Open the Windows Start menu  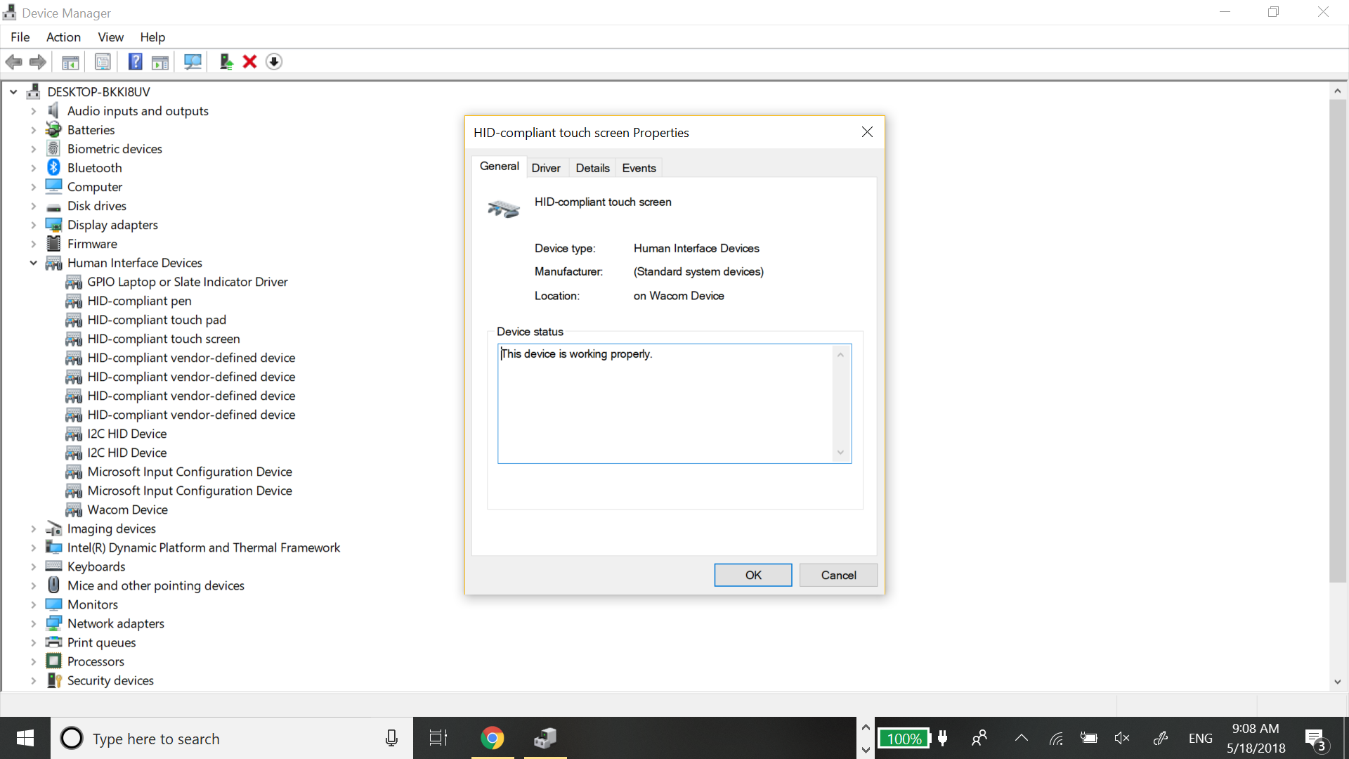pyautogui.click(x=25, y=738)
